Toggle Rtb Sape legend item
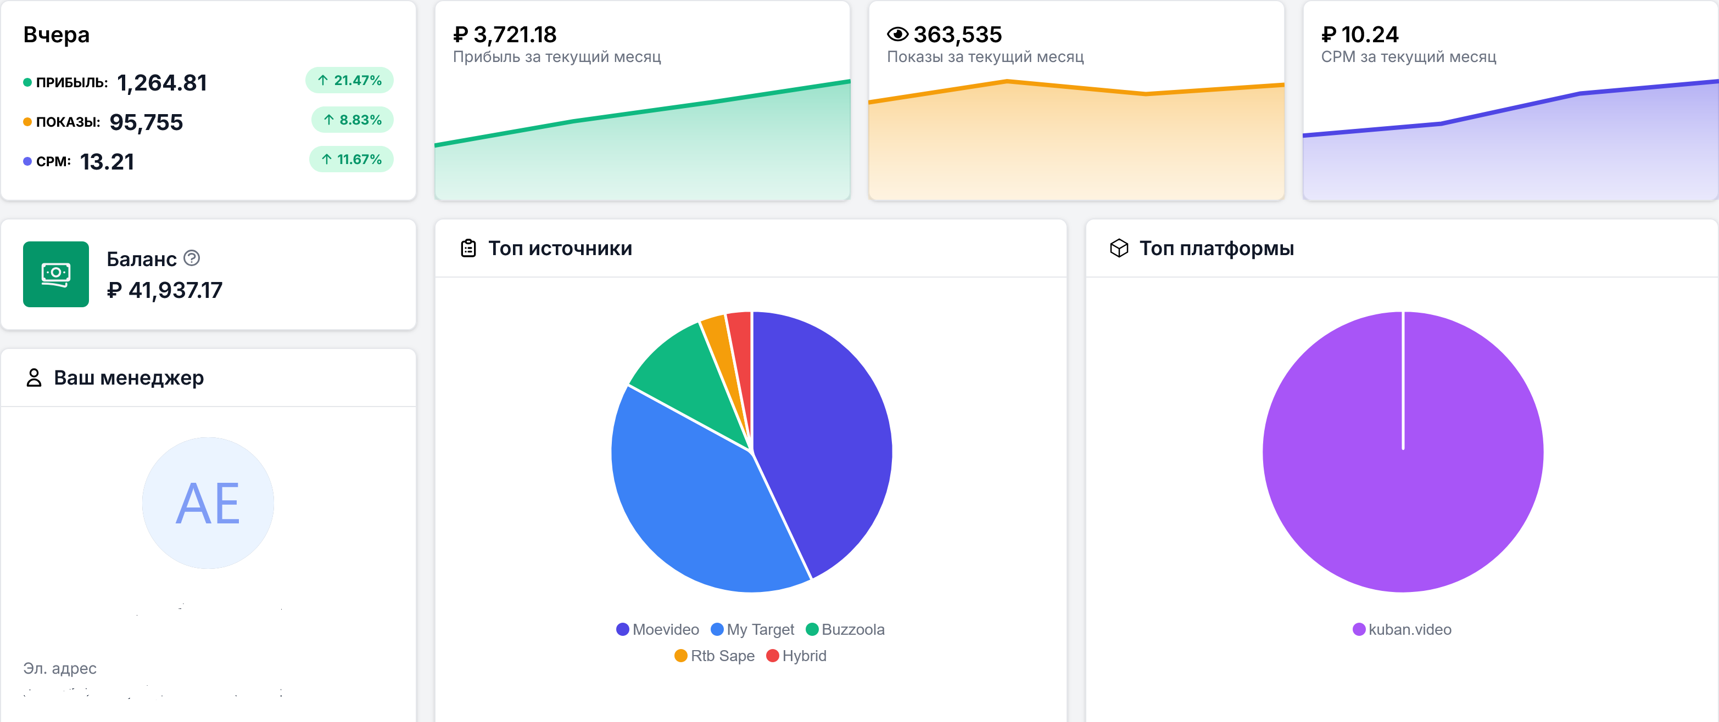The image size is (1719, 722). (x=714, y=656)
